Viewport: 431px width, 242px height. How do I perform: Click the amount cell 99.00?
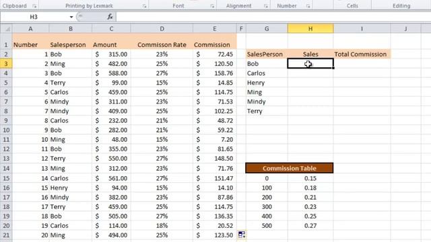[x=111, y=83]
